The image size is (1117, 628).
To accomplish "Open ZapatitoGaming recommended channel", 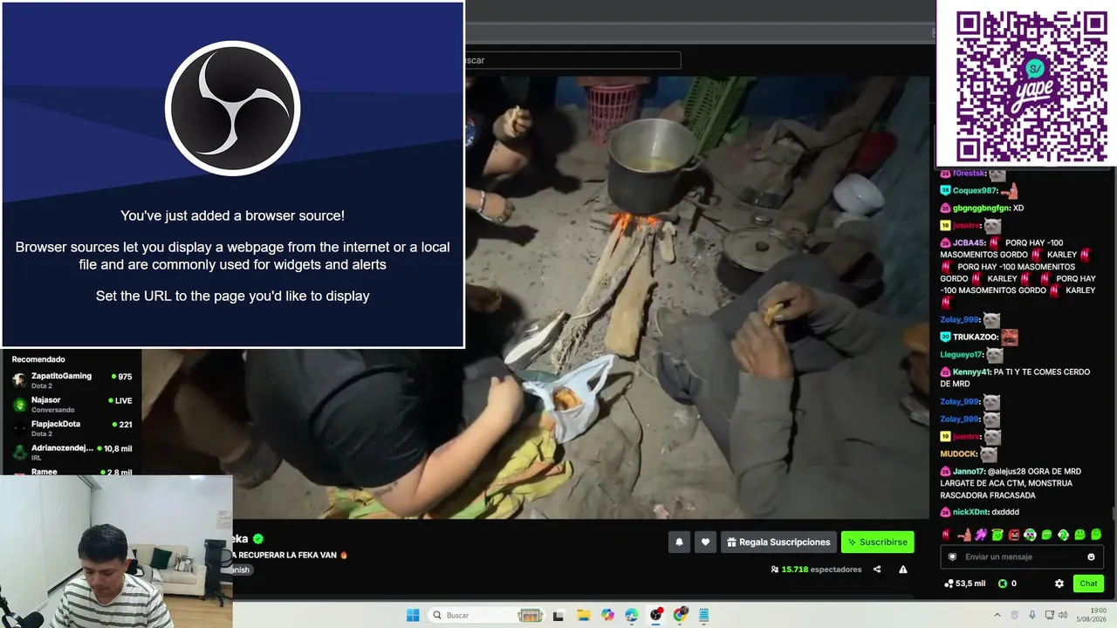I will point(72,379).
